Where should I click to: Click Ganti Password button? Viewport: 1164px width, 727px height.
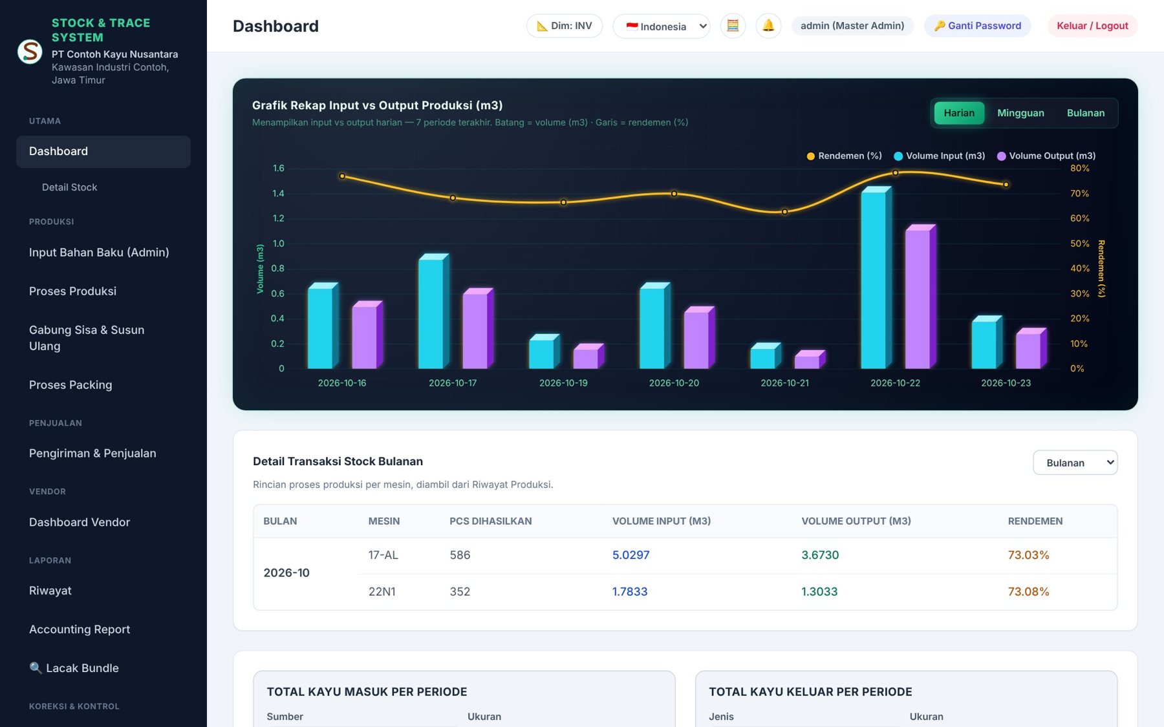click(x=977, y=26)
